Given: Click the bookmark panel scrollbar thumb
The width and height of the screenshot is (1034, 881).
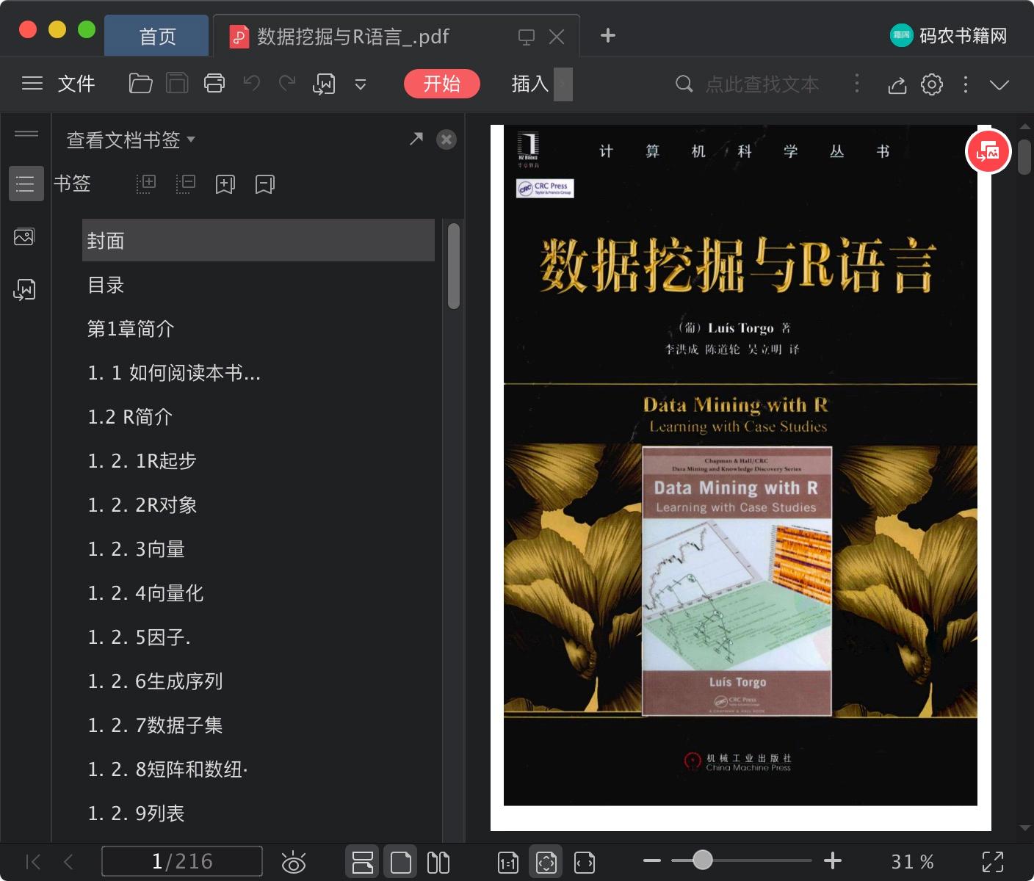Looking at the screenshot, I should click(454, 266).
